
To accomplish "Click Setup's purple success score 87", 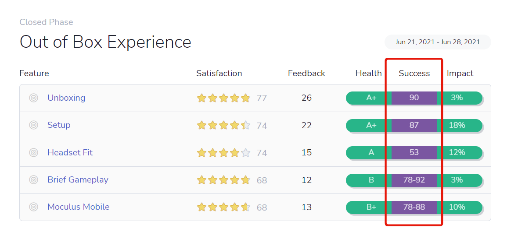I will (x=414, y=125).
